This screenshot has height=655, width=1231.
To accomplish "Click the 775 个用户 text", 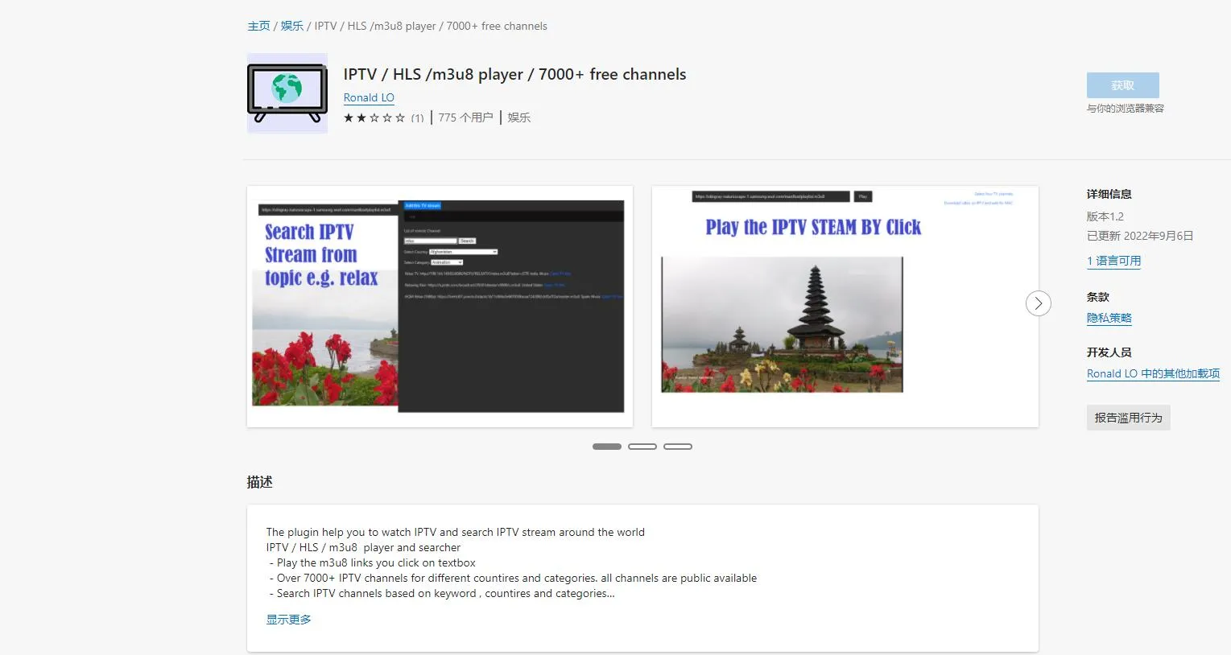I will coord(465,117).
